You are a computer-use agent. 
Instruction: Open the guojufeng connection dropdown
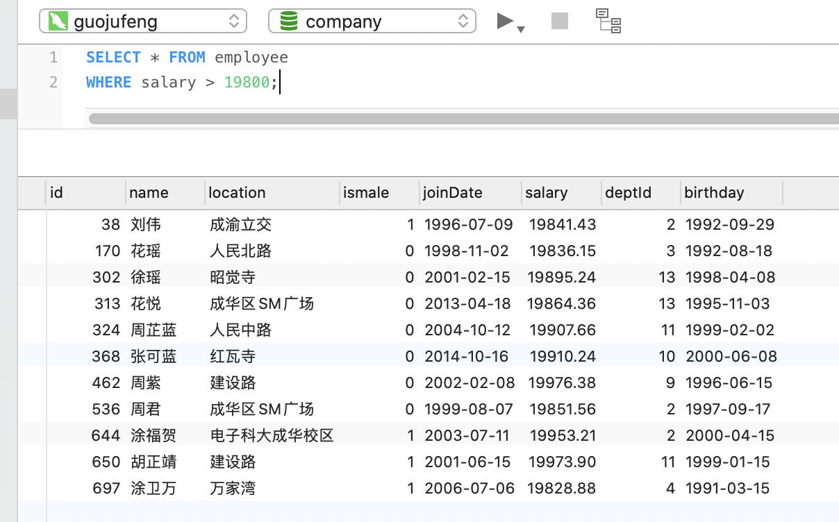point(234,22)
